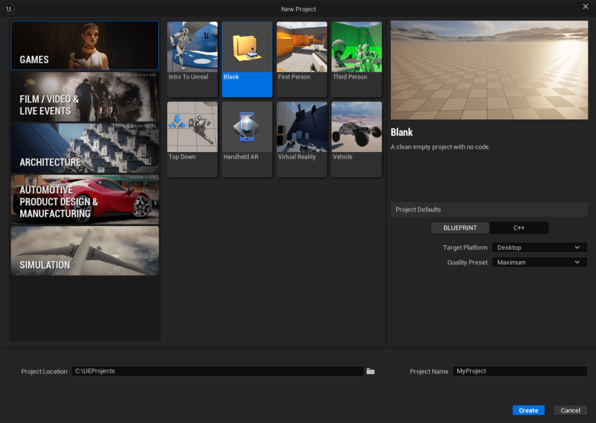
Task: Edit the Project Name field
Action: (519, 371)
